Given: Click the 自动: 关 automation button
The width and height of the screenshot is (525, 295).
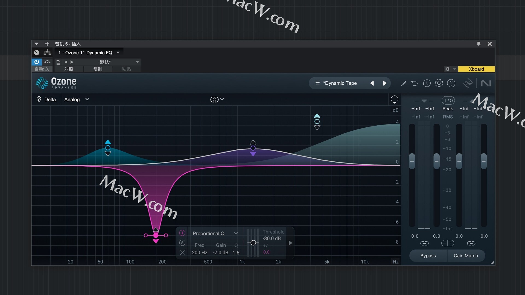Looking at the screenshot, I should click(42, 69).
